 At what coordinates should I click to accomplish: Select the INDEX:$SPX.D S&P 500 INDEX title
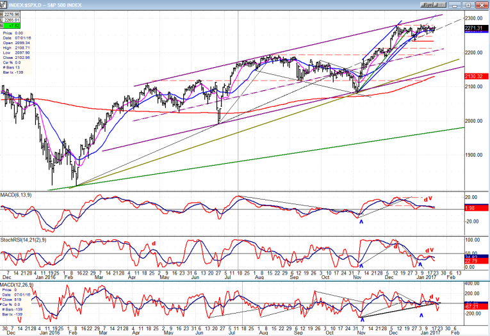49,4
